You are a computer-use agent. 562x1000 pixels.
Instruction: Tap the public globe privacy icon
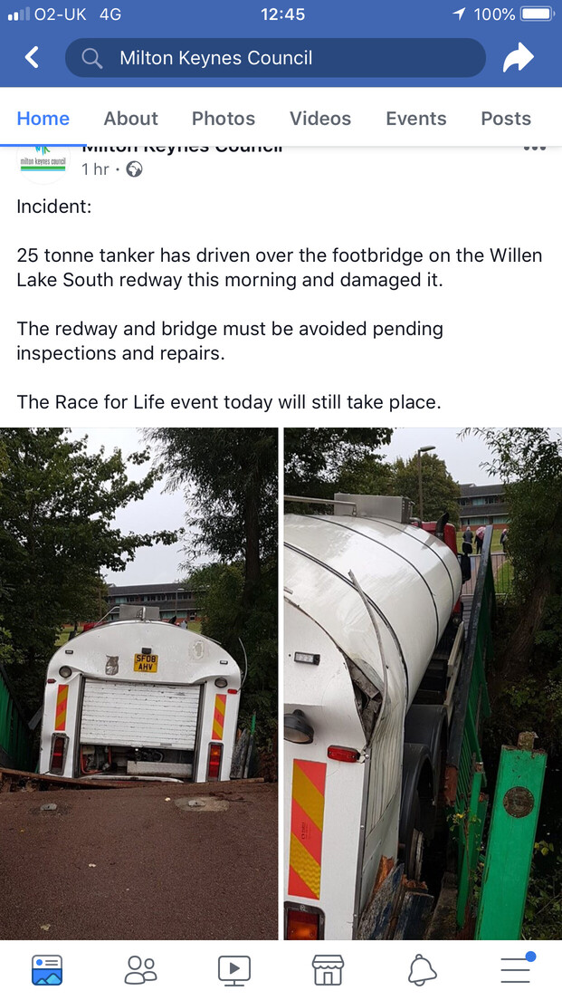coord(134,169)
